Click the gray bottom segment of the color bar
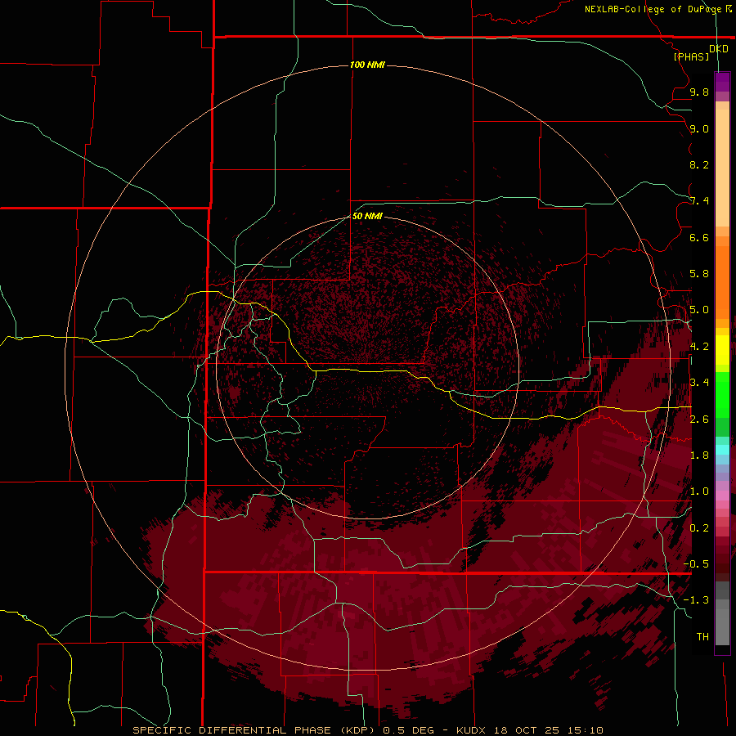This screenshot has height=736, width=736. (722, 624)
